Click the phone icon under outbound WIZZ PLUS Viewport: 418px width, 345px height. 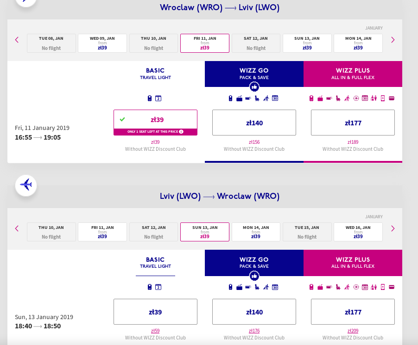[383, 99]
